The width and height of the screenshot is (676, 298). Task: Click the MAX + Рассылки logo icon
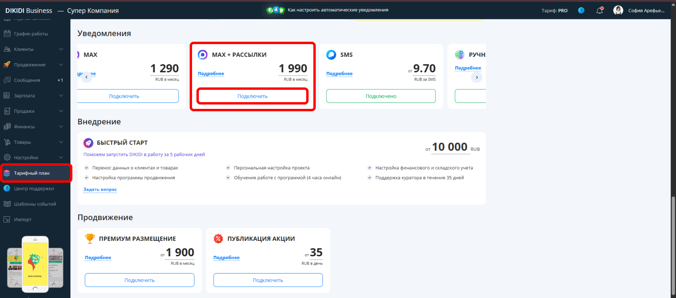[x=203, y=55]
